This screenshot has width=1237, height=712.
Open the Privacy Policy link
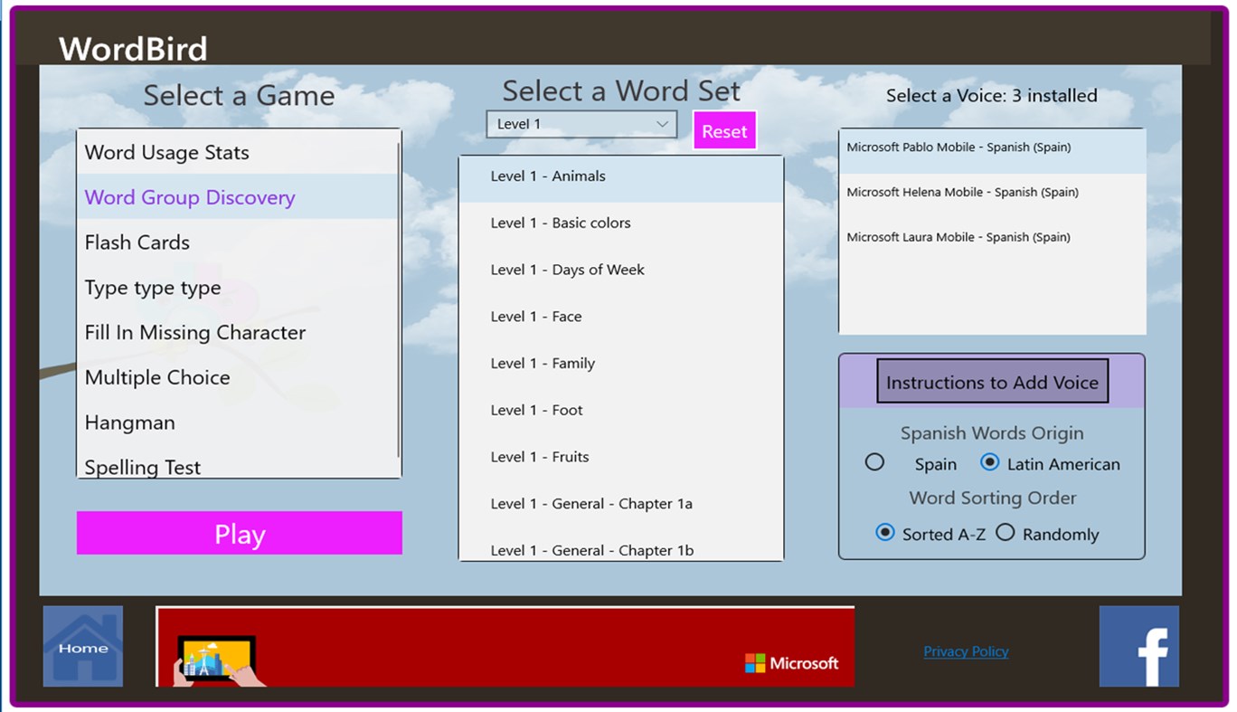coord(965,651)
